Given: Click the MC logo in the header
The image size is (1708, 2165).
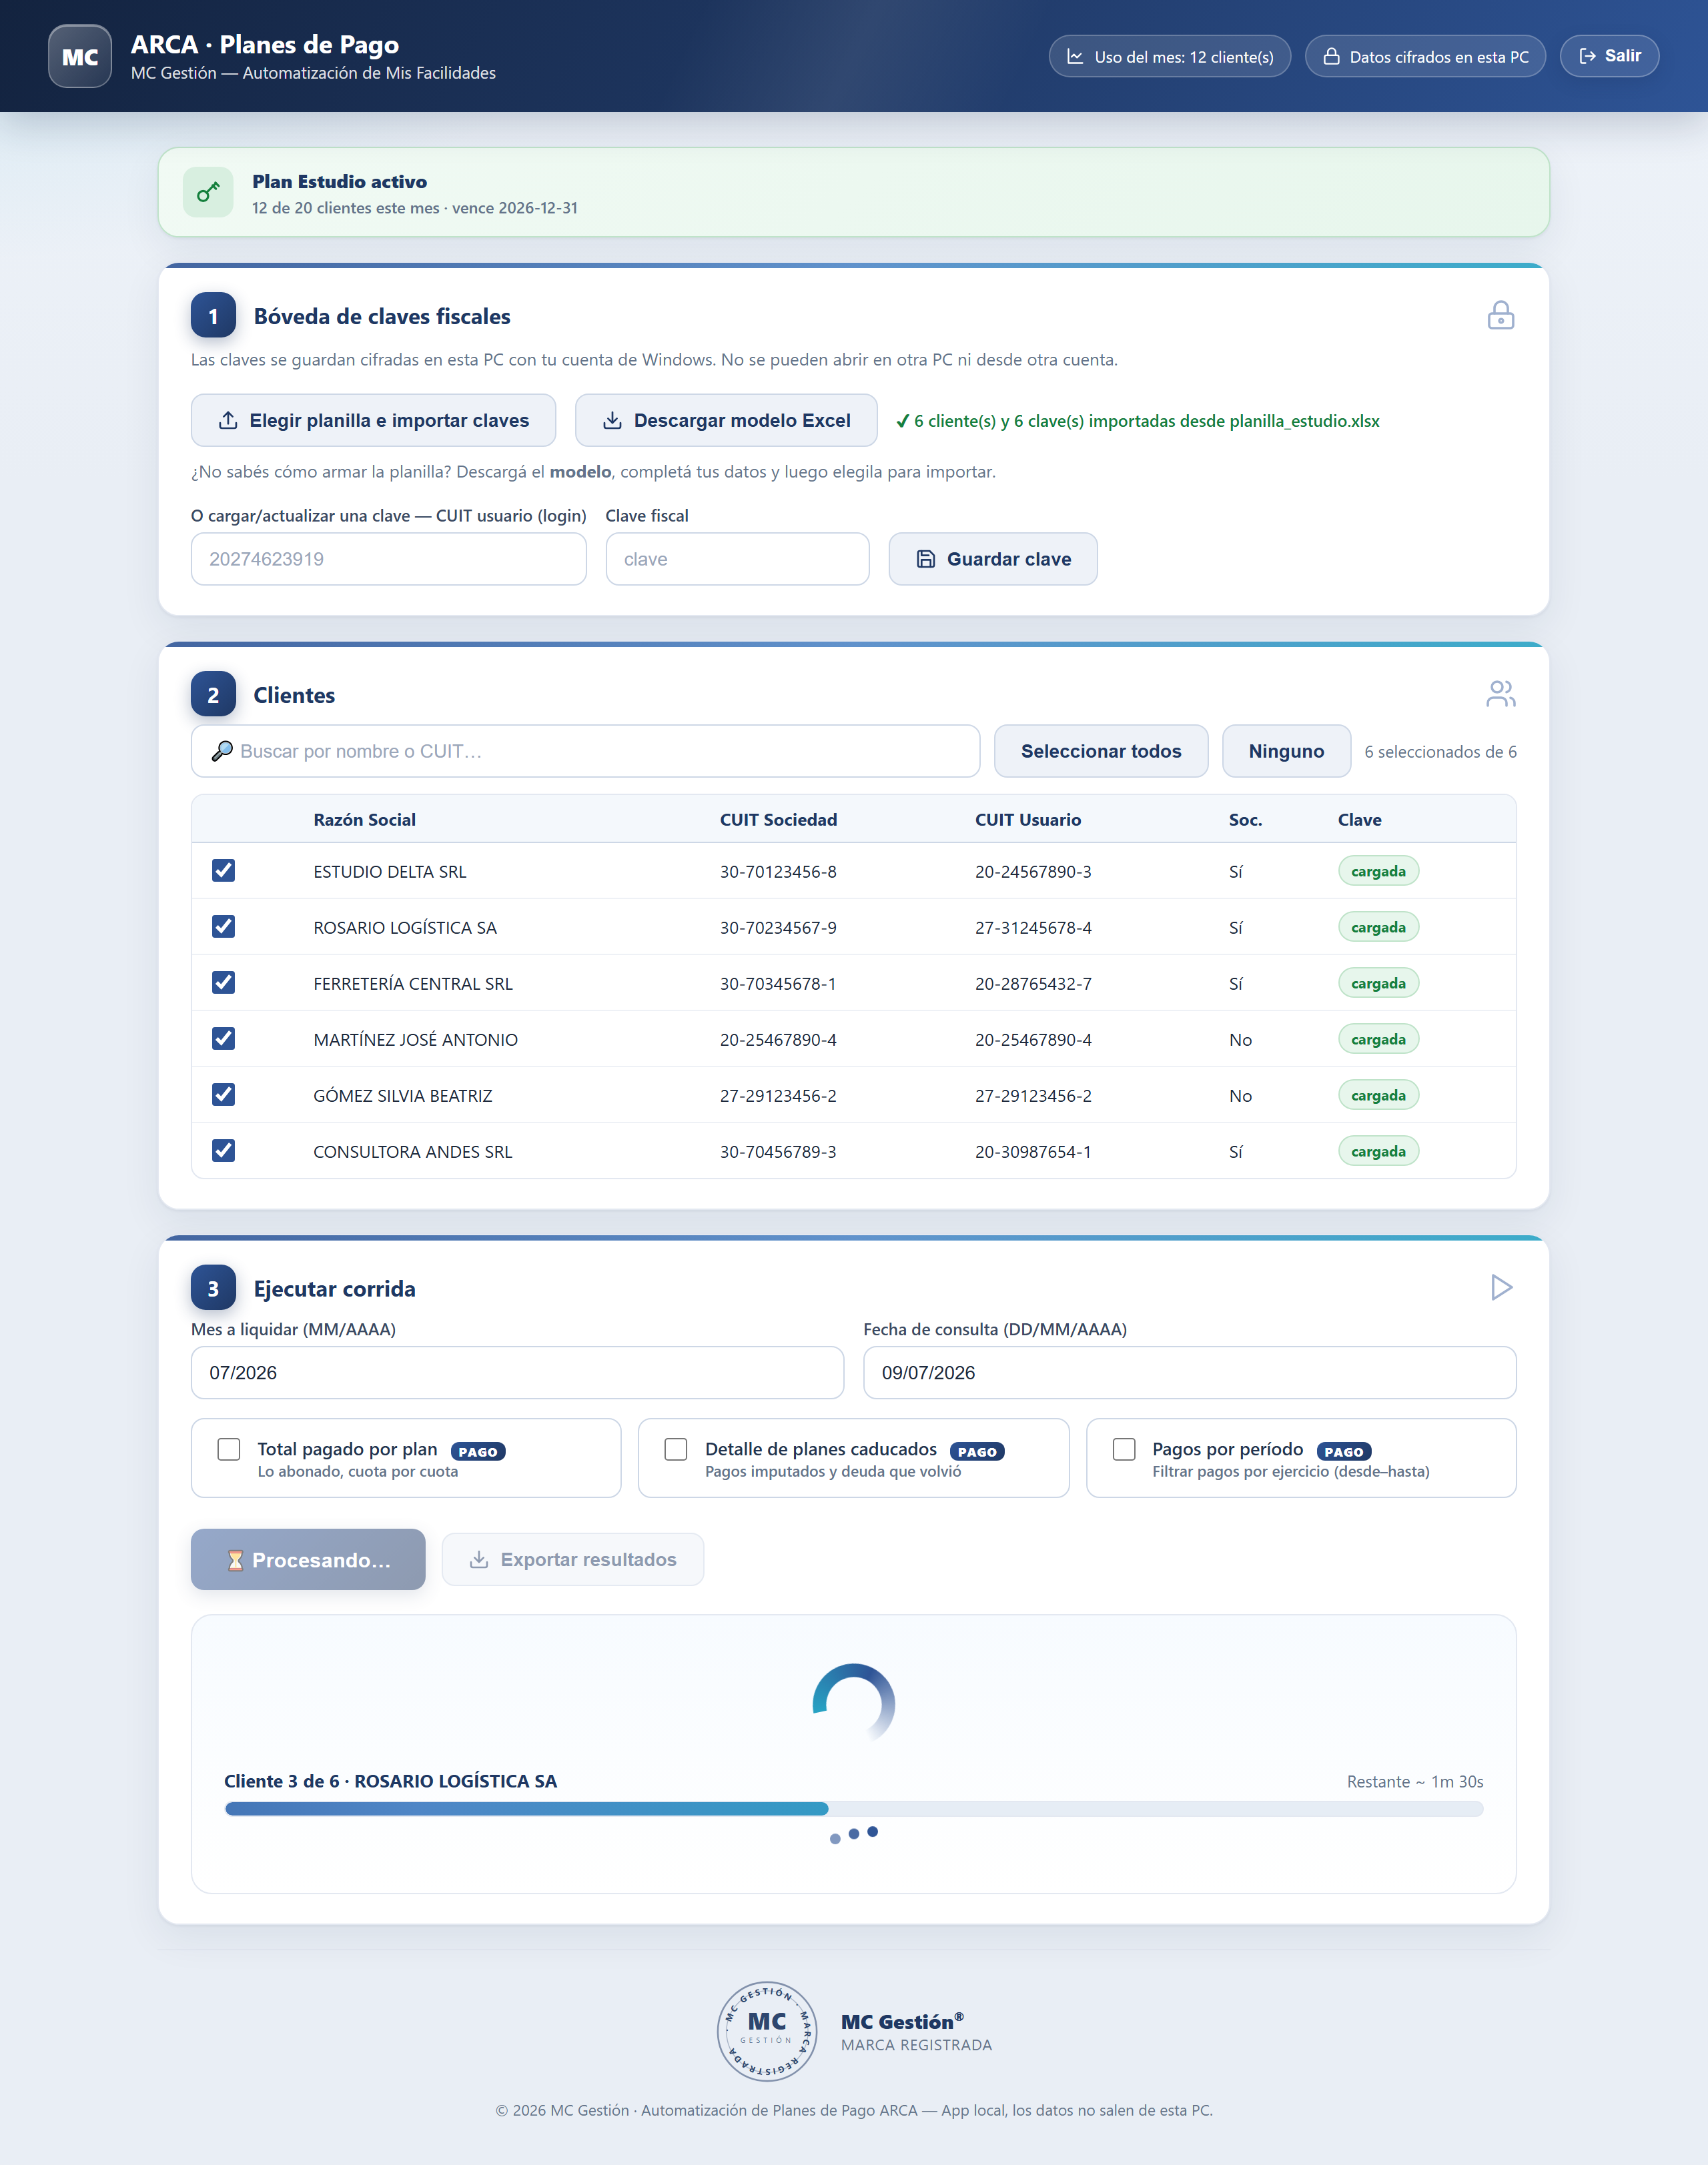Looking at the screenshot, I should pos(80,56).
